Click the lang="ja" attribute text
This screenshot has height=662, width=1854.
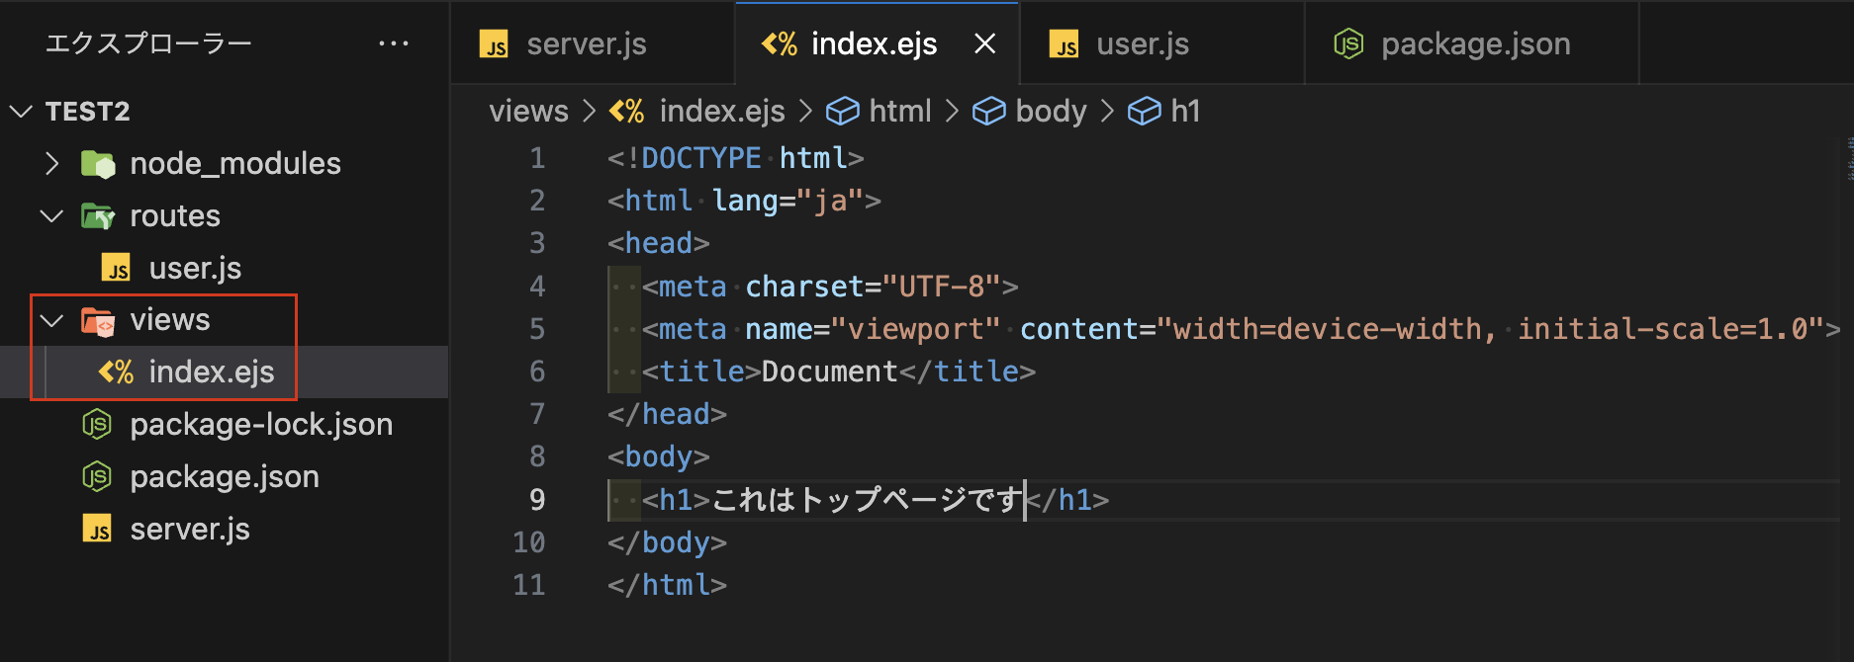[788, 202]
